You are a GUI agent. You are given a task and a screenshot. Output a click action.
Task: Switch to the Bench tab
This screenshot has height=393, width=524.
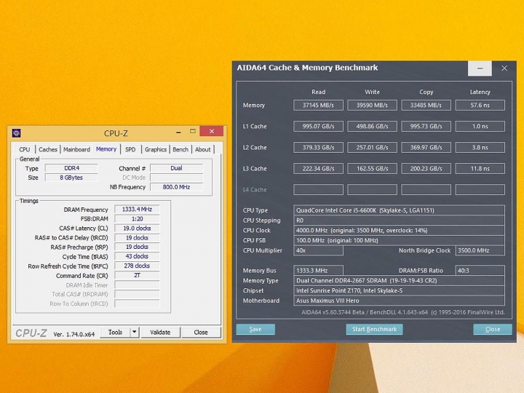point(180,149)
